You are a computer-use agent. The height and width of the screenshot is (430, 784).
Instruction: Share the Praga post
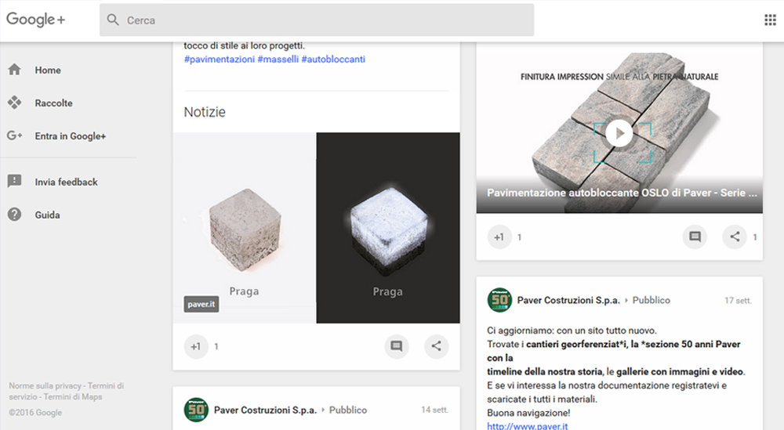click(437, 346)
